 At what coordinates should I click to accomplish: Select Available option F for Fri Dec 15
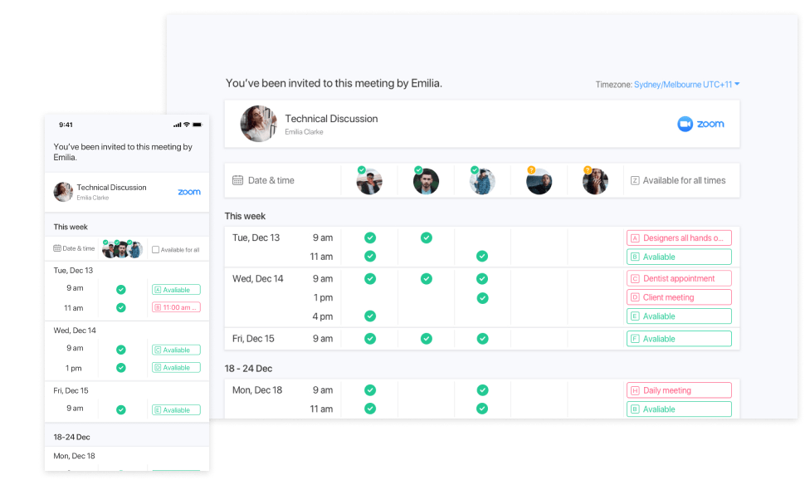coord(679,339)
